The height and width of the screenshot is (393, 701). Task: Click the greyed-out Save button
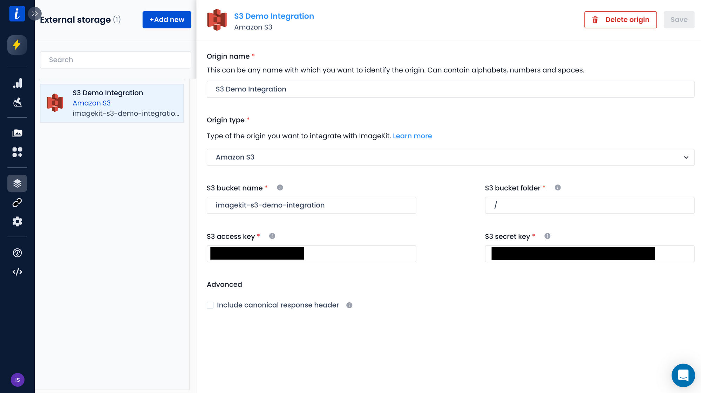(x=679, y=20)
